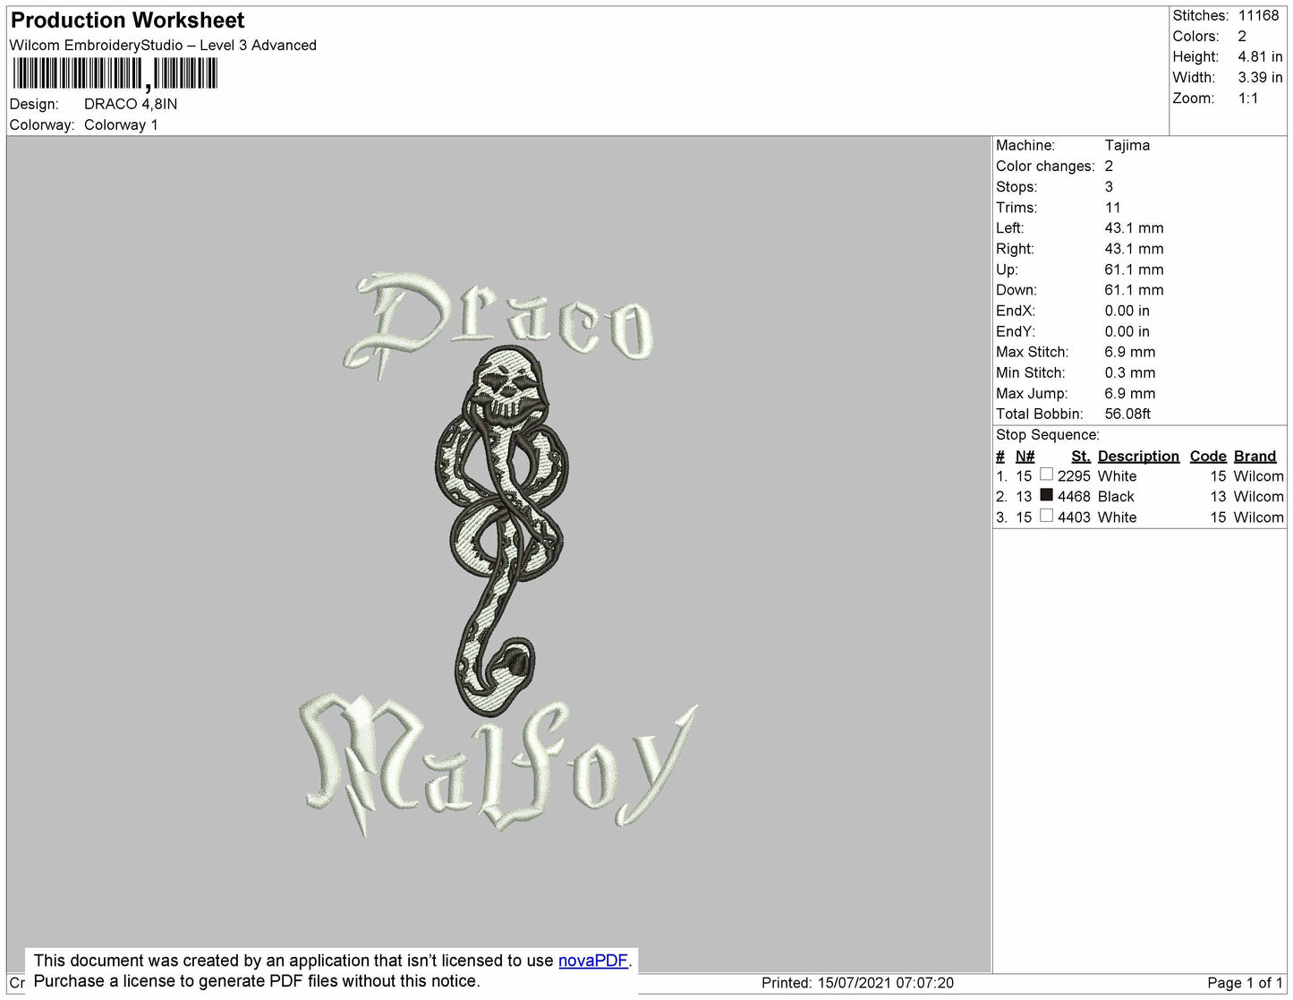Click the white swatch for stop 1
The height and width of the screenshot is (1000, 1293).
click(1046, 474)
